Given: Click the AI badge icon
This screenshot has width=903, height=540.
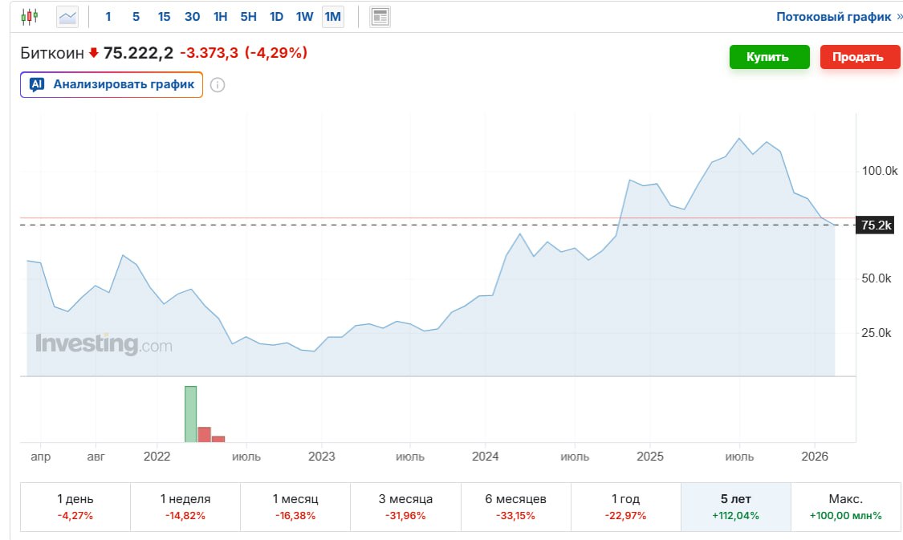Looking at the screenshot, I should click(x=36, y=84).
